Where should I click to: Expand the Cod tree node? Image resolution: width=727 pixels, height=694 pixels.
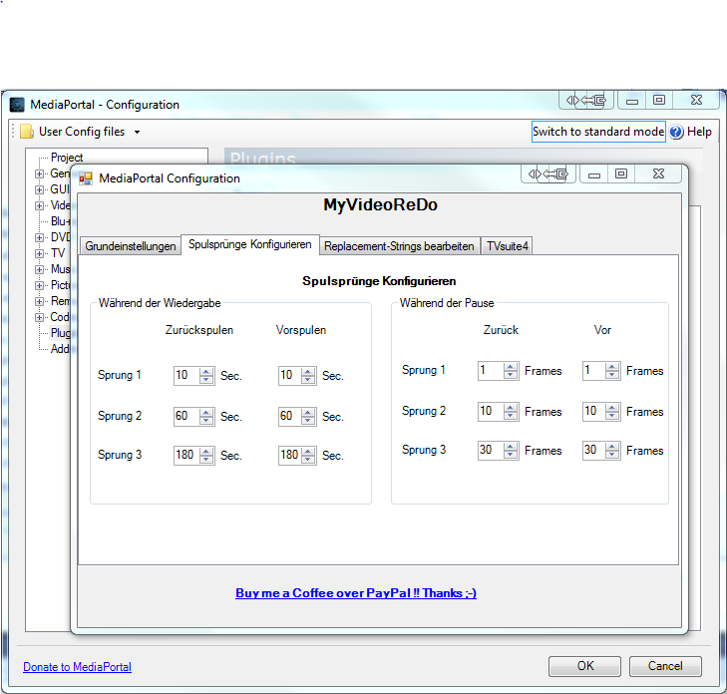pyautogui.click(x=40, y=317)
